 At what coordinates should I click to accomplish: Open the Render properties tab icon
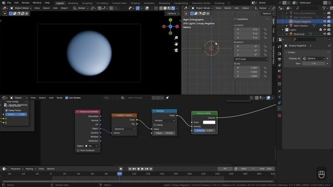(x=279, y=54)
